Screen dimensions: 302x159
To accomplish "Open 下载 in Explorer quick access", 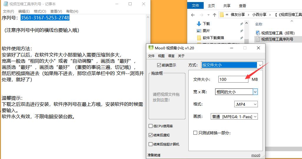I will pos(206,24).
